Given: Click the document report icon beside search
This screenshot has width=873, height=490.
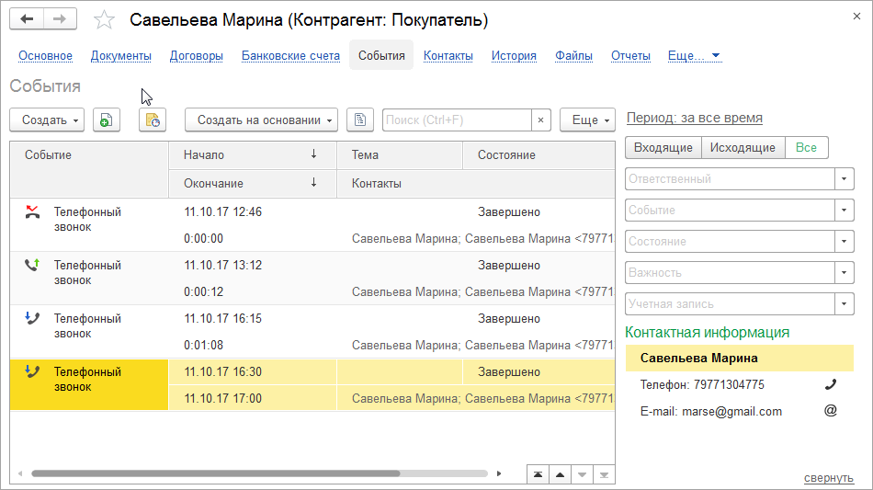Looking at the screenshot, I should point(360,120).
